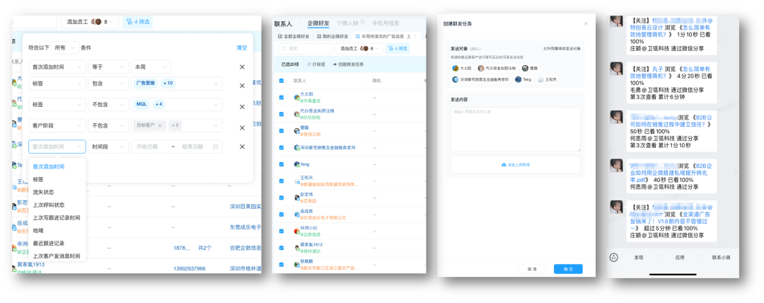Toggle the select-all checkbox in 联系人 header
The height and width of the screenshot is (303, 764).
click(282, 81)
